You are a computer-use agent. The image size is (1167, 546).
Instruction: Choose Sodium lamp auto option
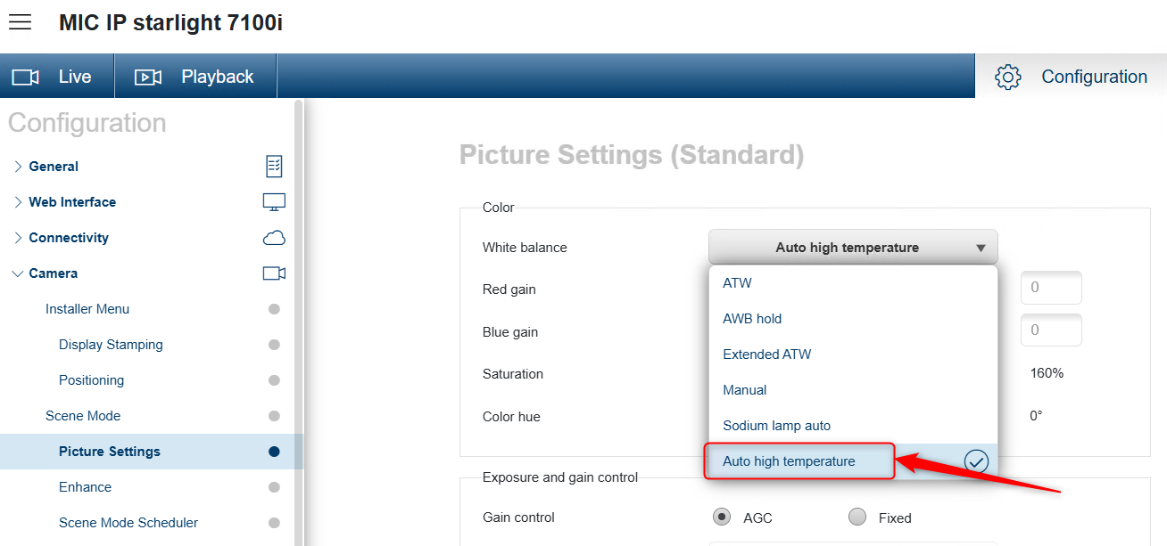point(776,426)
